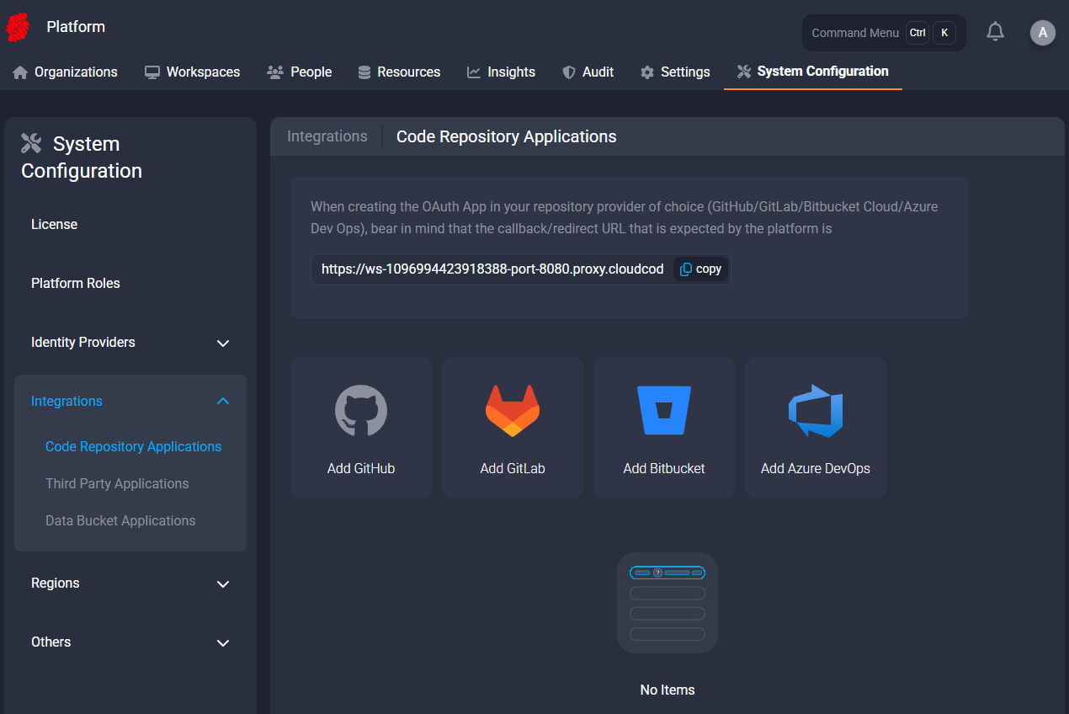Open the License page
Image resolution: width=1069 pixels, height=714 pixels.
[x=55, y=225]
